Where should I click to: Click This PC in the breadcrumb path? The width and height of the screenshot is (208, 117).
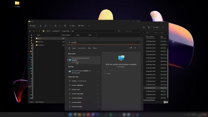(48, 31)
